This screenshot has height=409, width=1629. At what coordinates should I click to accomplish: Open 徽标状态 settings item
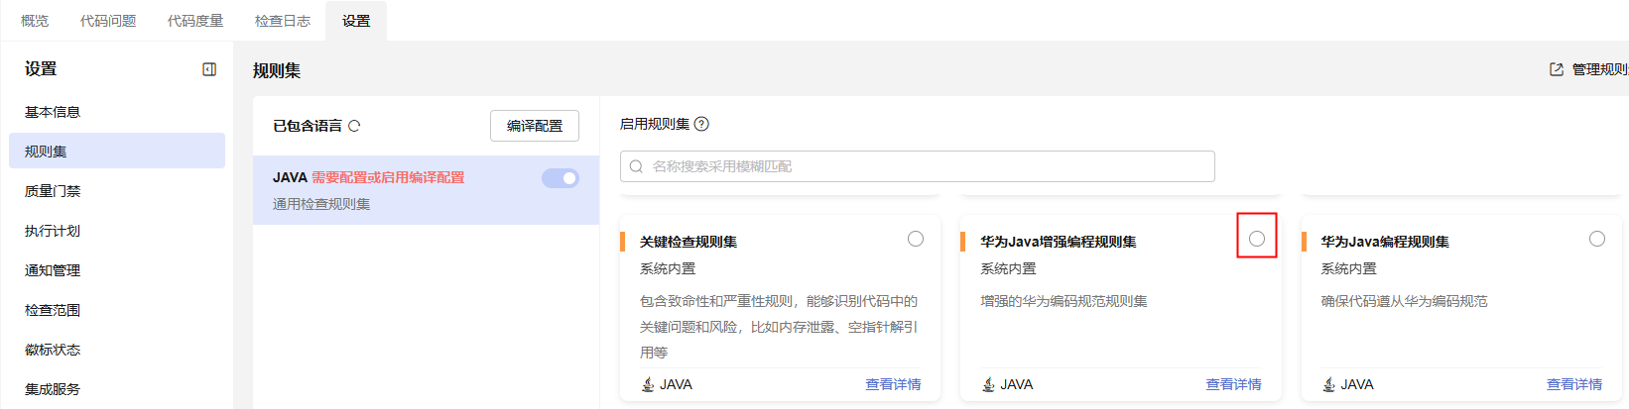(117, 350)
